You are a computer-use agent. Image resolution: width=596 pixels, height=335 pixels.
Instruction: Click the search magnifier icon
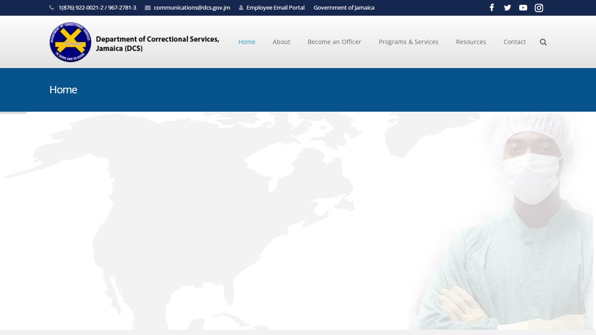(543, 42)
